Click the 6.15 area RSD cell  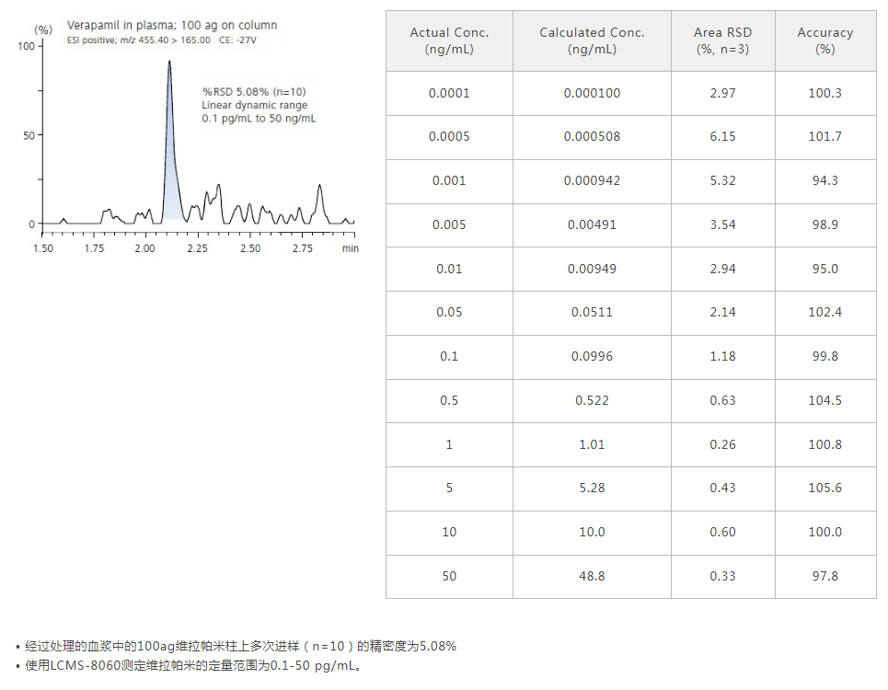[722, 136]
